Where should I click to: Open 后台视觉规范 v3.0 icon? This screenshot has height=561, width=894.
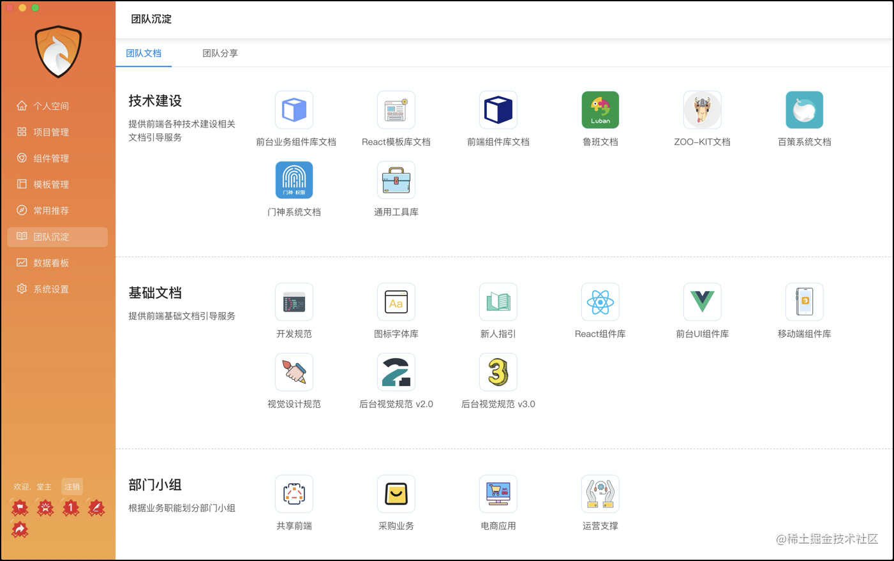coord(498,372)
